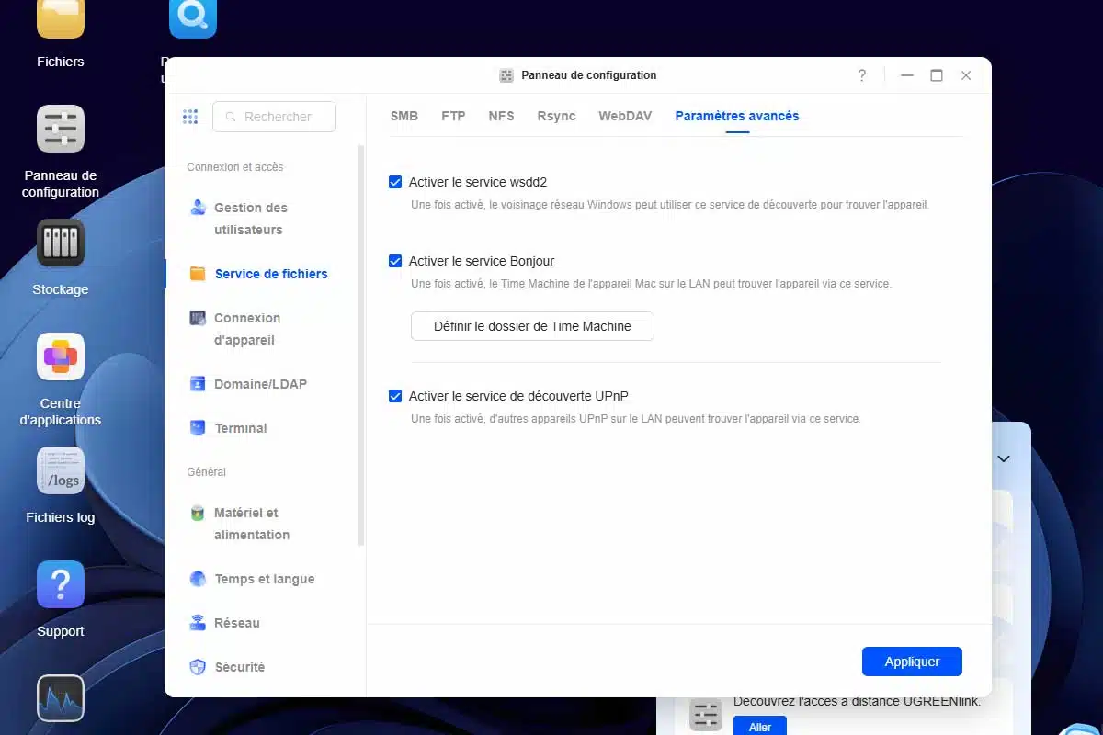This screenshot has width=1103, height=735.
Task: Uncheck Activer le service Bonjour
Action: (x=395, y=261)
